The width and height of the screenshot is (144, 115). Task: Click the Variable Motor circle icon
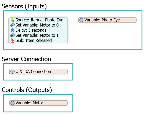pyautogui.click(x=13, y=103)
